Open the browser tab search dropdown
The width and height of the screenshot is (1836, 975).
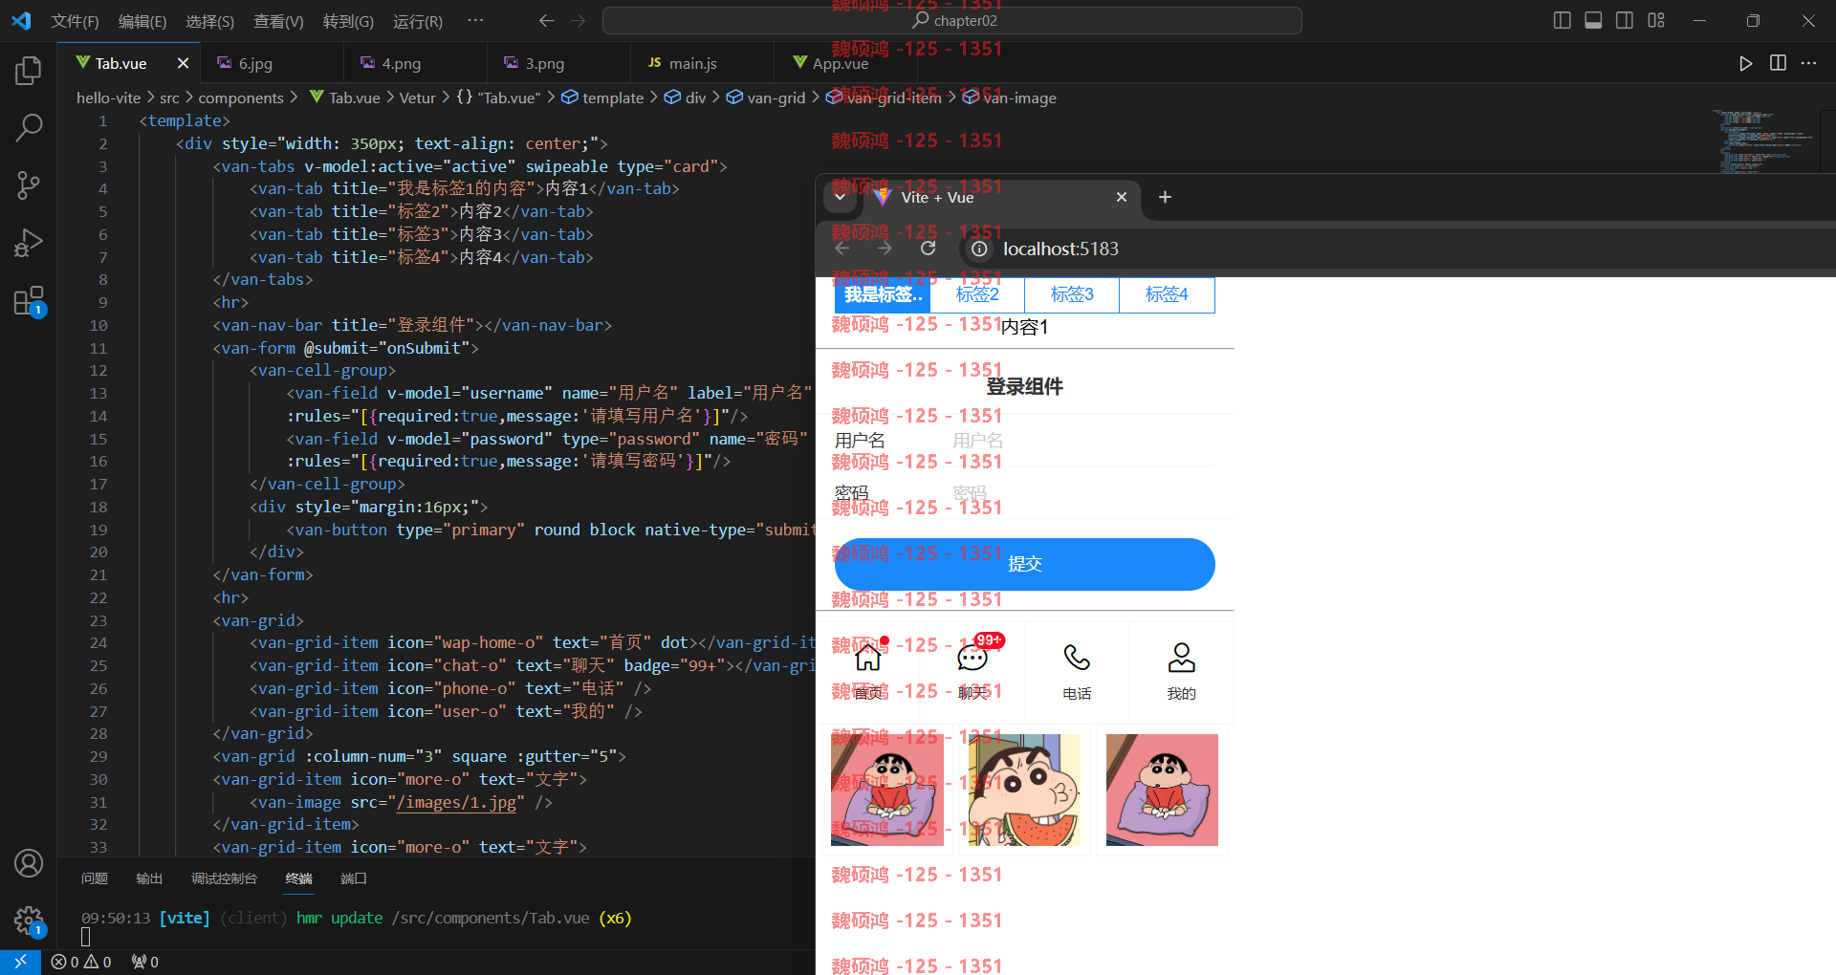[x=840, y=198]
